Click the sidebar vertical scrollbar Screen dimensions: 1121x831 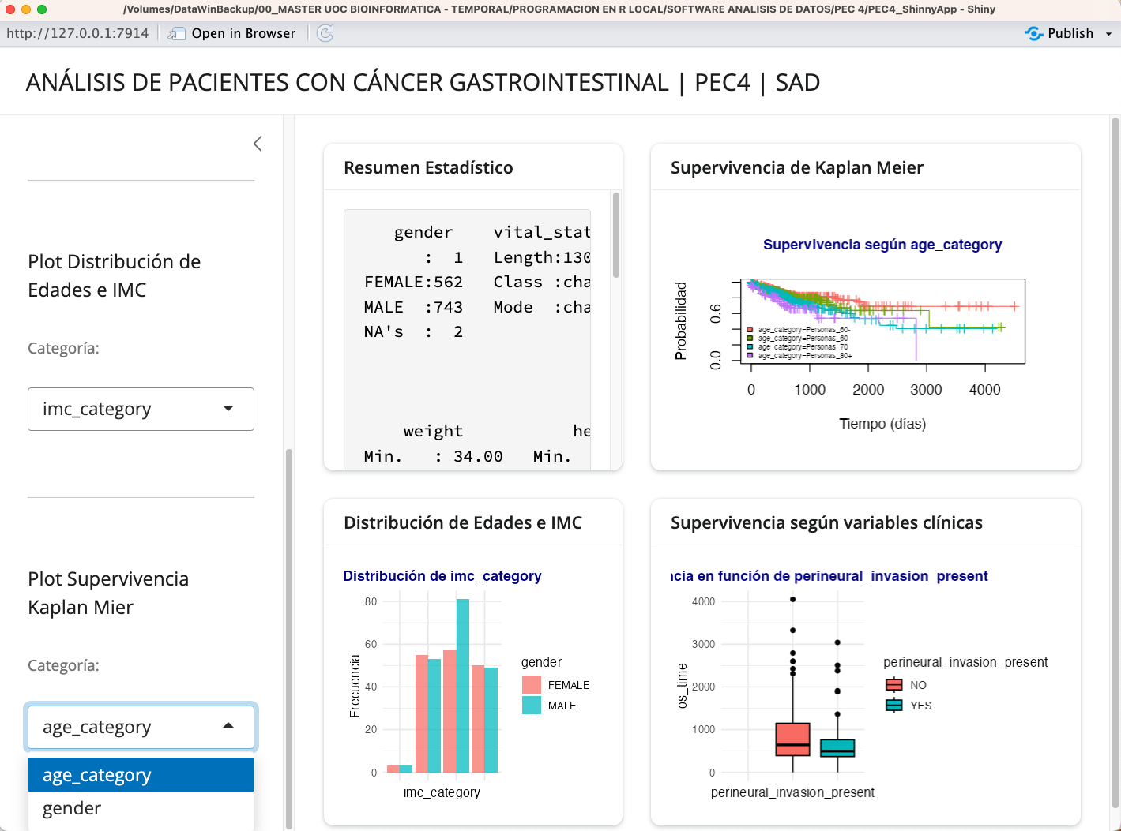pyautogui.click(x=289, y=631)
